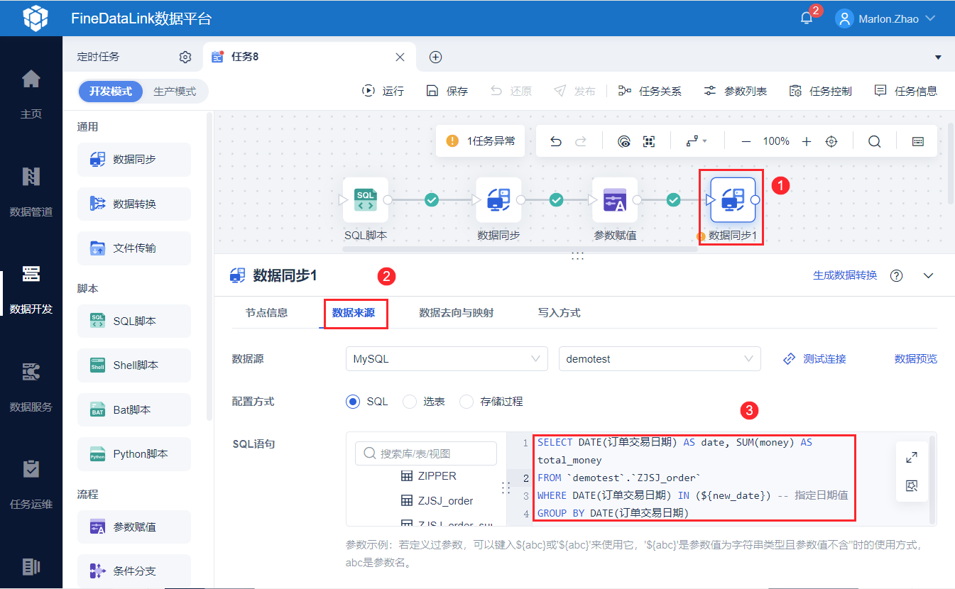The height and width of the screenshot is (589, 955).
Task: Click the 1任务异常 warning badge
Action: coord(481,141)
